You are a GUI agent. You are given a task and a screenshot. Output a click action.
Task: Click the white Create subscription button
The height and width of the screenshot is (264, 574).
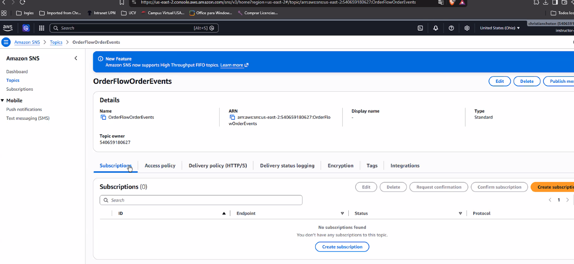pos(342,247)
